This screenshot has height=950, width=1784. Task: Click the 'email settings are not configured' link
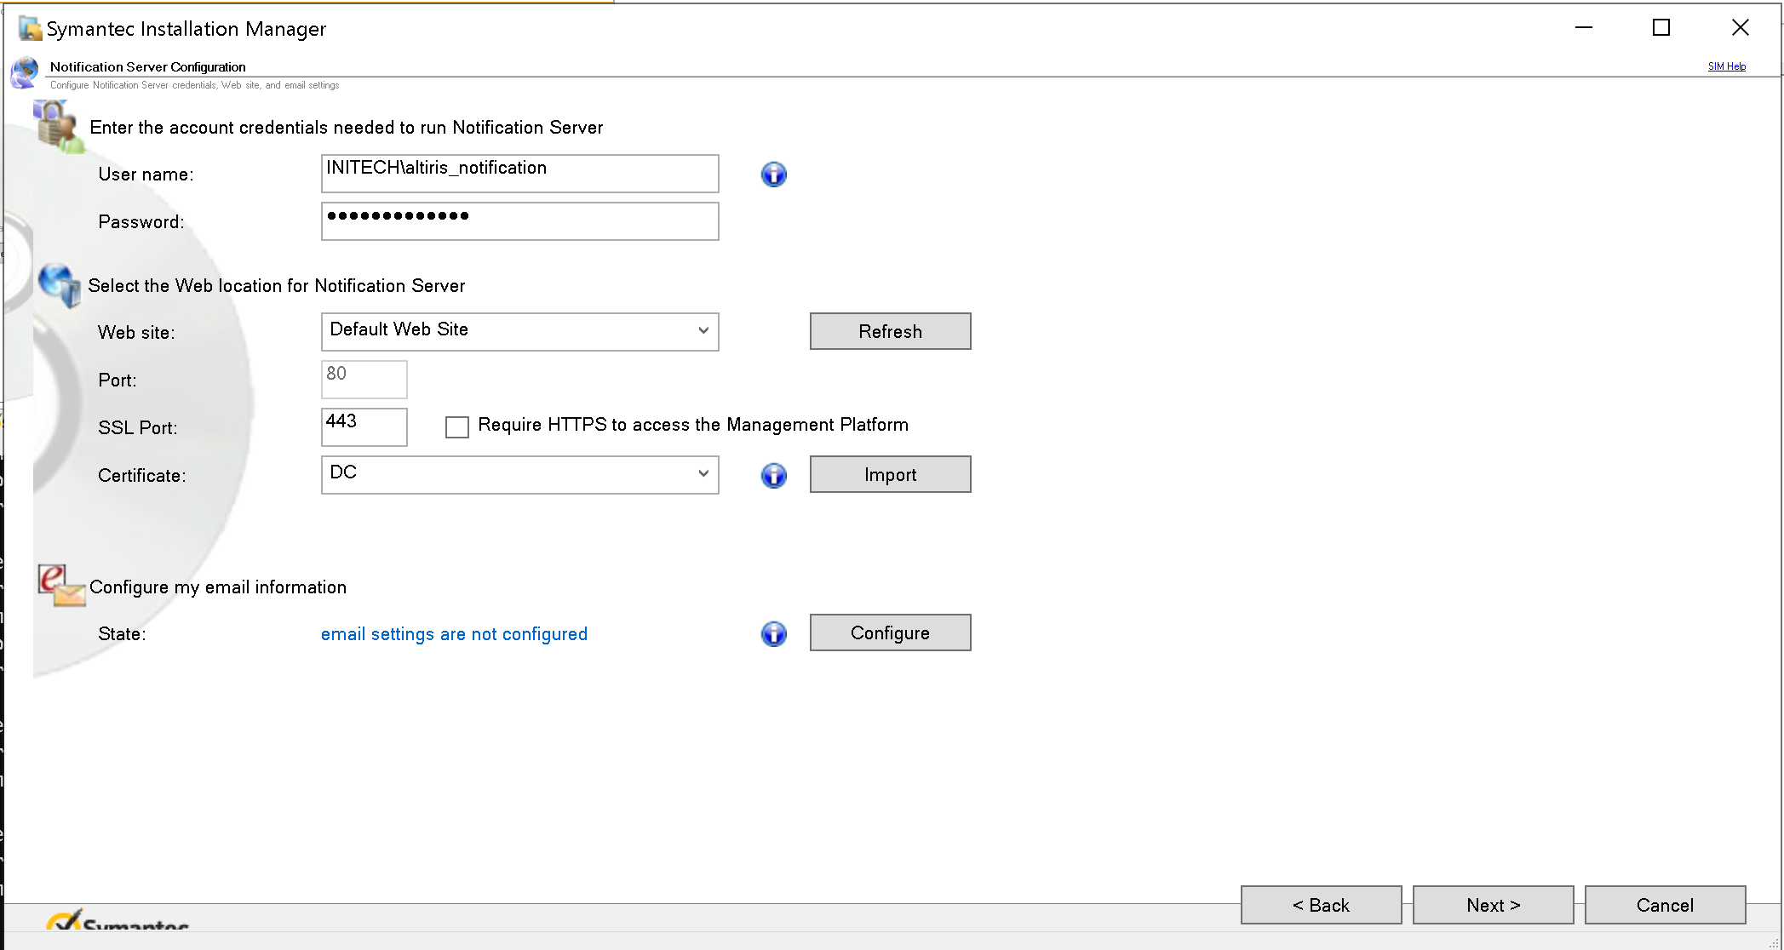(454, 634)
